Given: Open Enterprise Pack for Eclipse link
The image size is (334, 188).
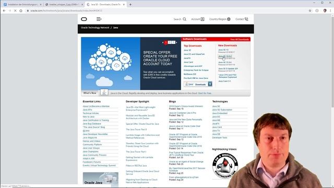Looking at the screenshot, I should tap(196, 70).
